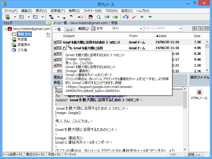Open the マクロ(M) menu
212x159 pixels.
(112, 11)
